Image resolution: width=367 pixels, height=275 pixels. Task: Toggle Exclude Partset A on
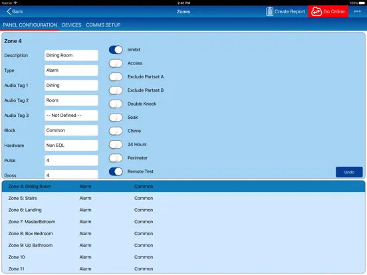coord(116,77)
